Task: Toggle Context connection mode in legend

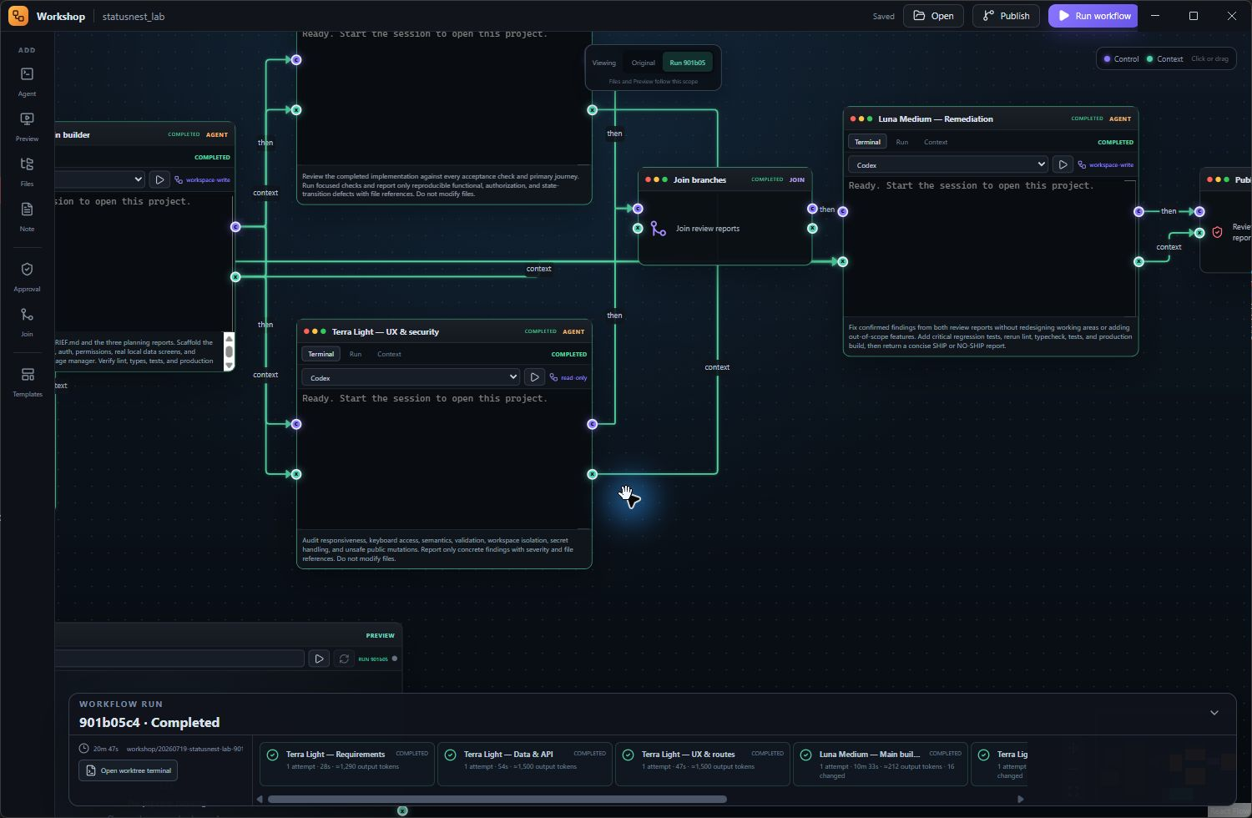Action: pos(1164,58)
